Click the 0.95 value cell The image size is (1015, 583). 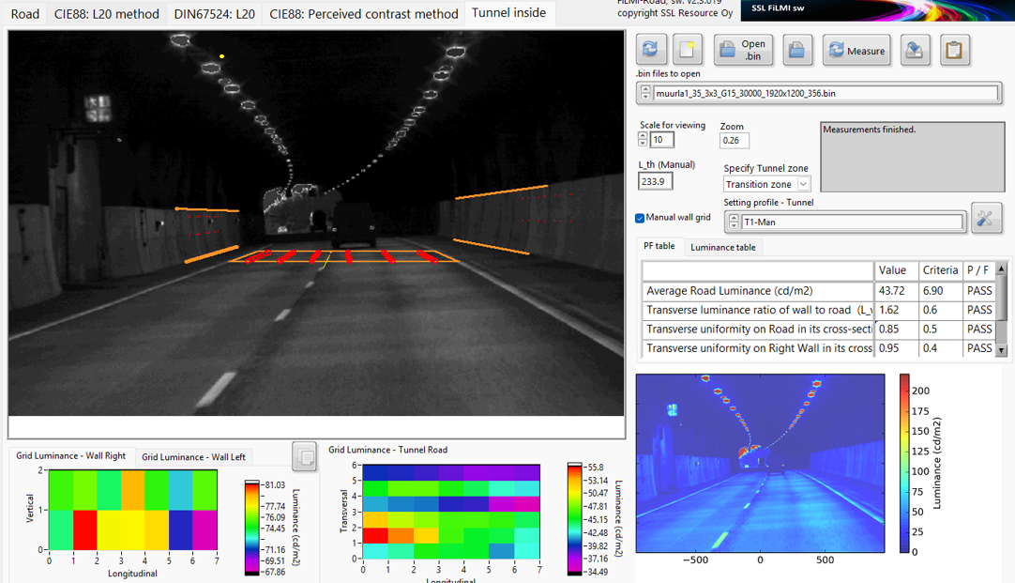[897, 348]
